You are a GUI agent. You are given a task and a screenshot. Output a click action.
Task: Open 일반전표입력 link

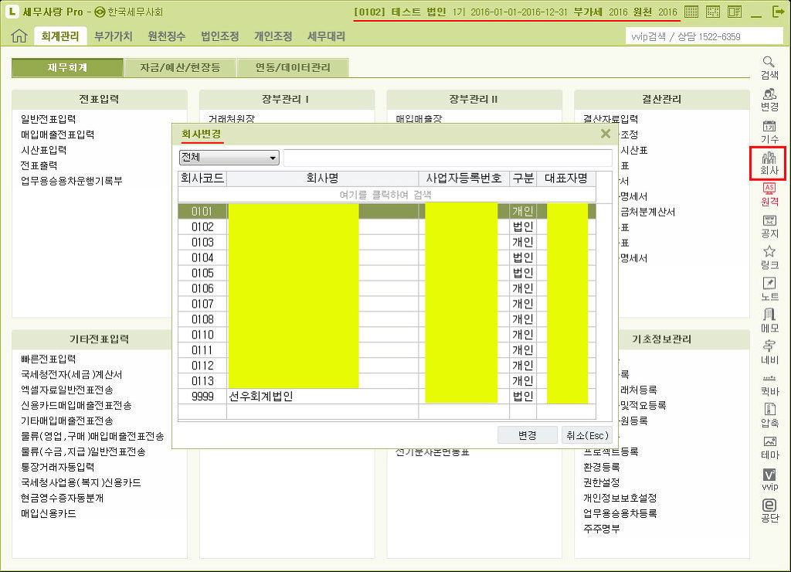tap(49, 119)
